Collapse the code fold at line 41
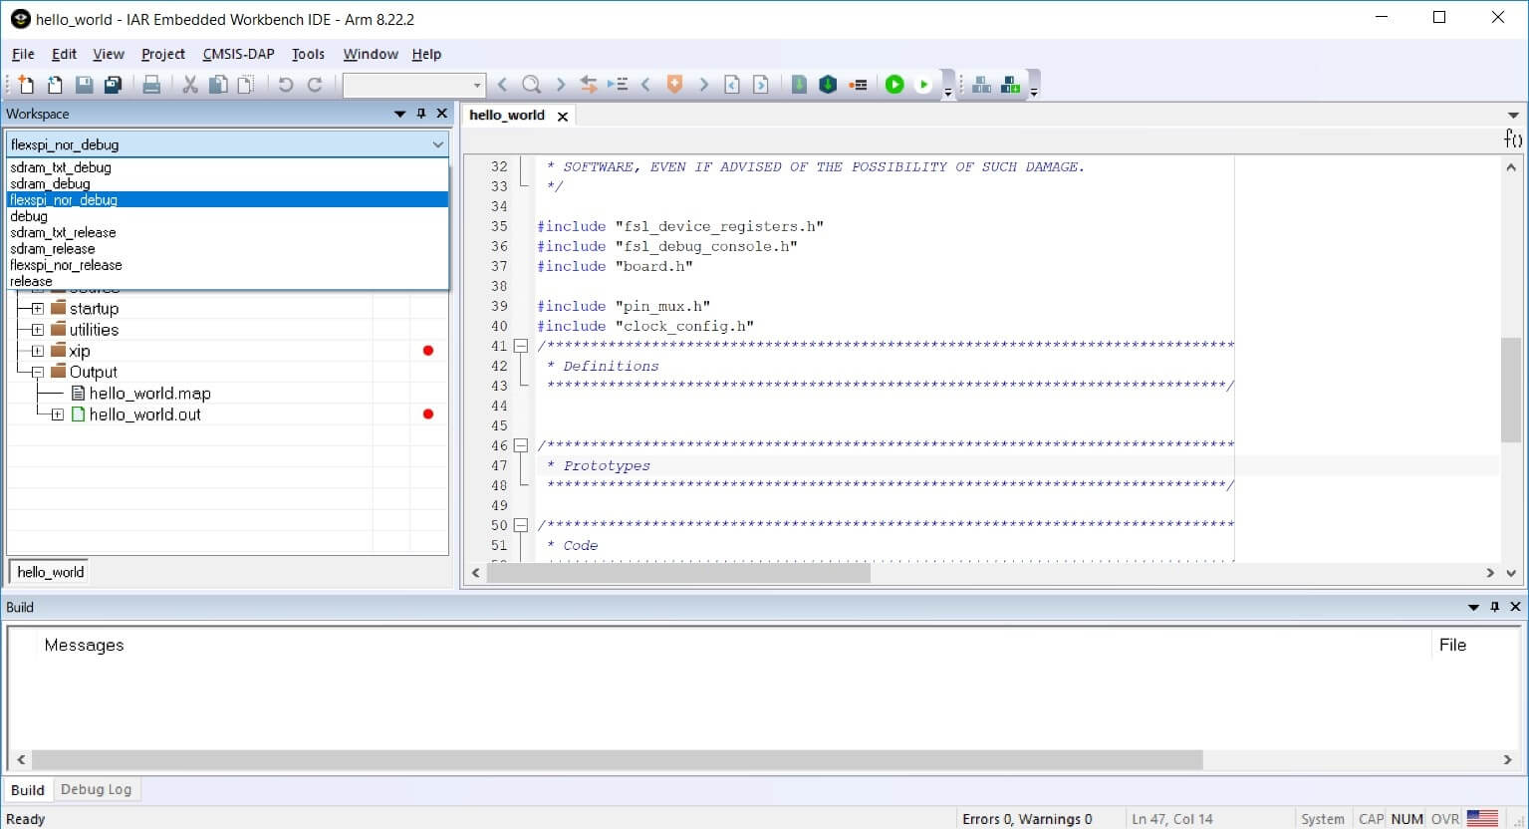The image size is (1529, 829). [520, 346]
